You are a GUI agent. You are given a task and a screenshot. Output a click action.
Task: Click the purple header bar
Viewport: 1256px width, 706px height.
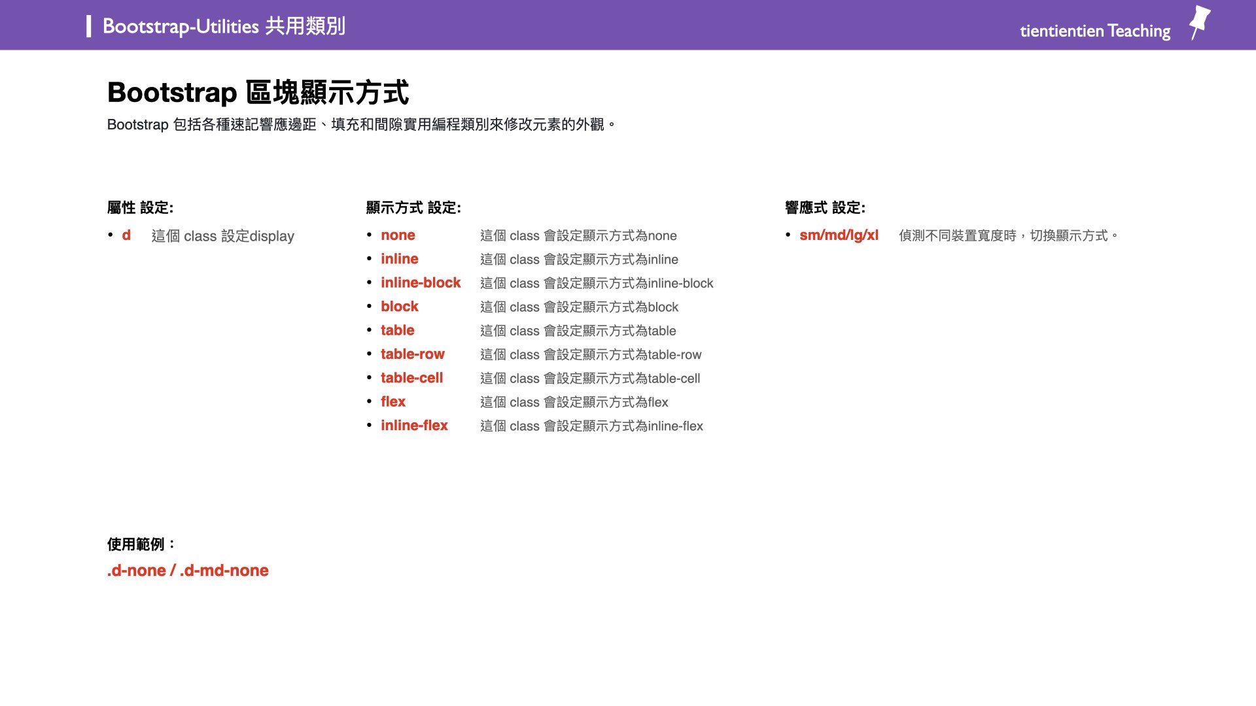pos(628,24)
